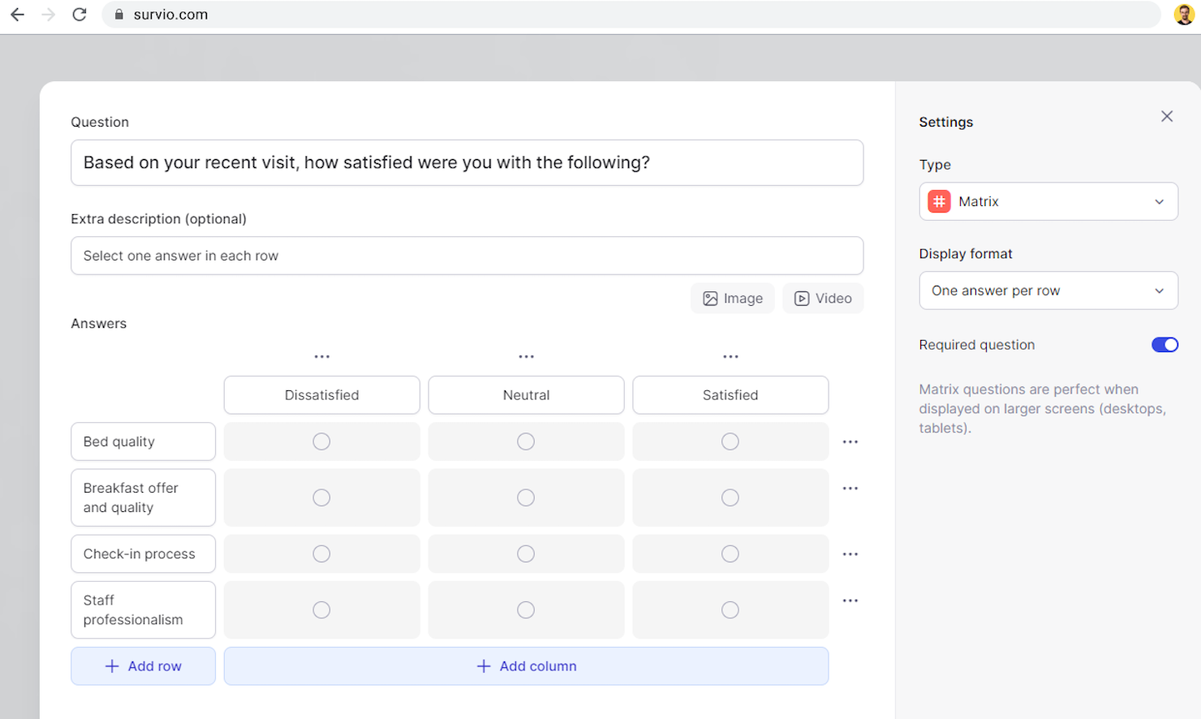
Task: Click the browser back arrow
Action: coord(17,14)
